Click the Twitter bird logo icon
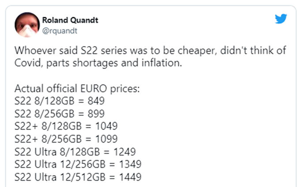This screenshot has height=187, width=300. (281, 18)
